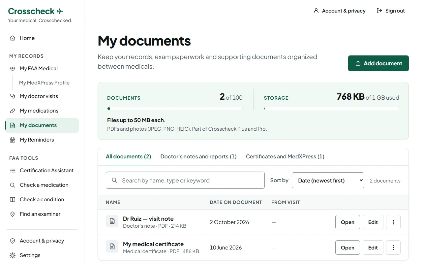Open the Sort by dropdown

(328, 180)
